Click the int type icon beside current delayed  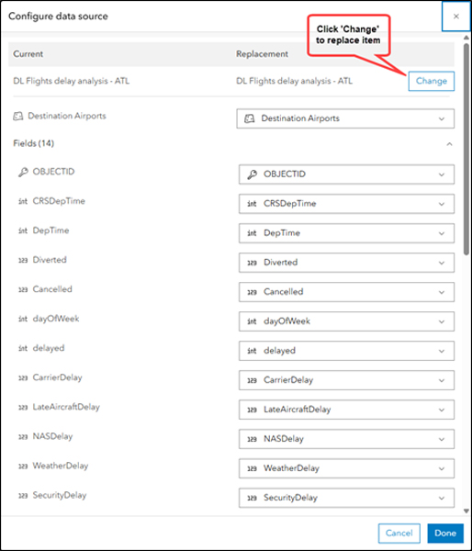coord(23,349)
